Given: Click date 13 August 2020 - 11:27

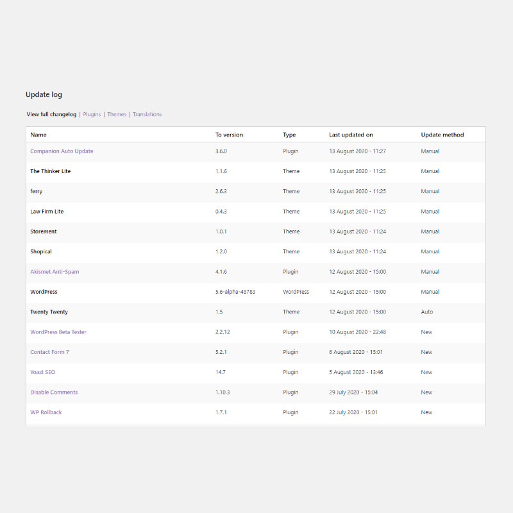Looking at the screenshot, I should coord(358,151).
